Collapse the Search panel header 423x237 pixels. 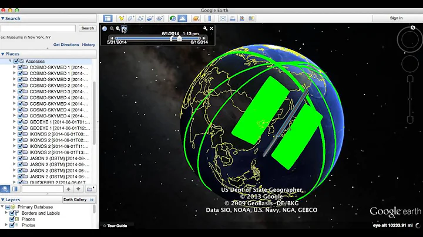[48, 18]
